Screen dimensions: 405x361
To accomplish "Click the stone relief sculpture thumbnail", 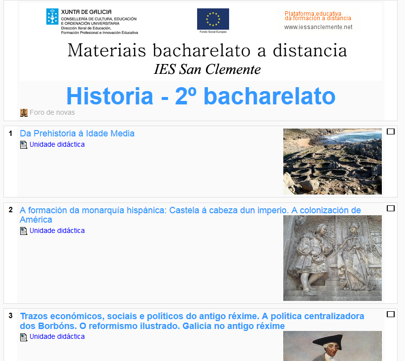I will [x=332, y=258].
